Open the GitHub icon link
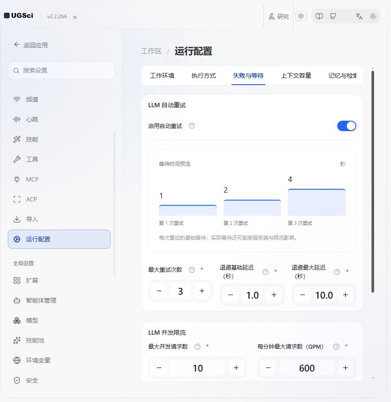 coord(333,16)
